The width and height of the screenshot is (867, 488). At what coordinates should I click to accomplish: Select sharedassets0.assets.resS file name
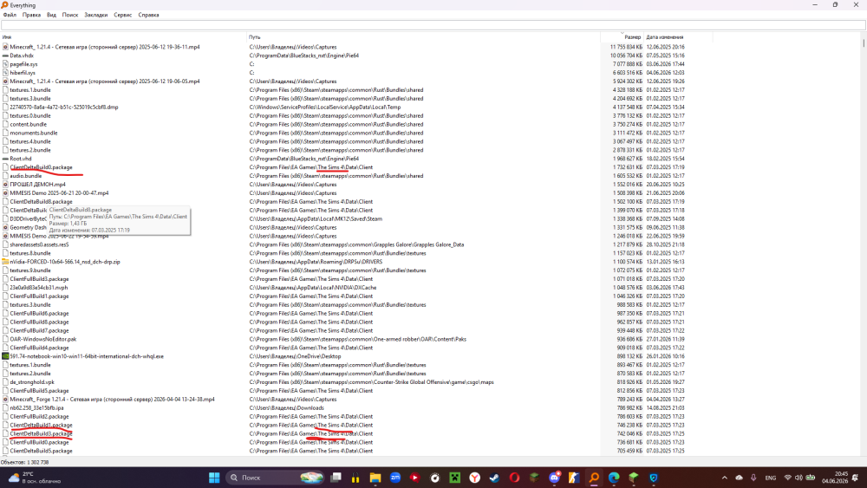(39, 244)
